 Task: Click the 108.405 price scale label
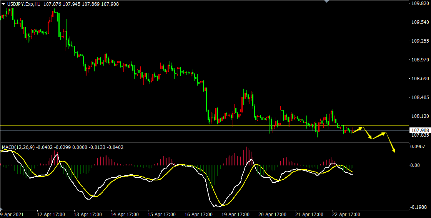420,97
